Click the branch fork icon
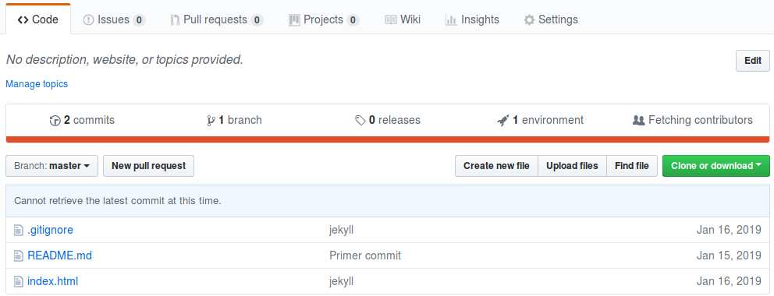This screenshot has width=774, height=296. pos(211,121)
